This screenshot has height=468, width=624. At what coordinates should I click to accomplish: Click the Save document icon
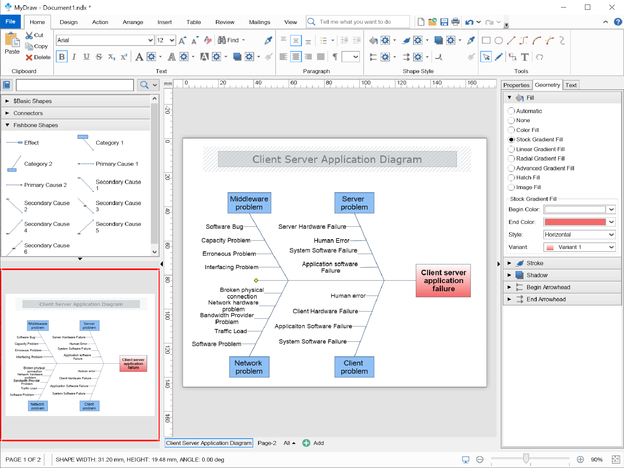[444, 22]
